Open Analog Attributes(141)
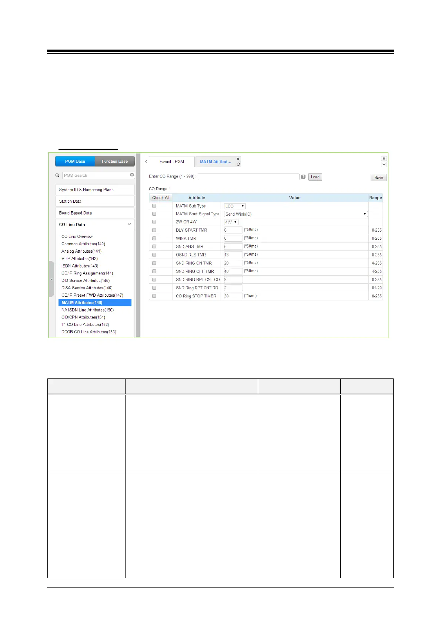Image resolution: width=441 pixels, height=623 pixels. click(x=81, y=251)
